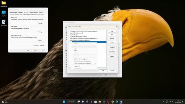Open the Technical folder on the desktop
The height and width of the screenshot is (104, 185).
click(3, 4)
